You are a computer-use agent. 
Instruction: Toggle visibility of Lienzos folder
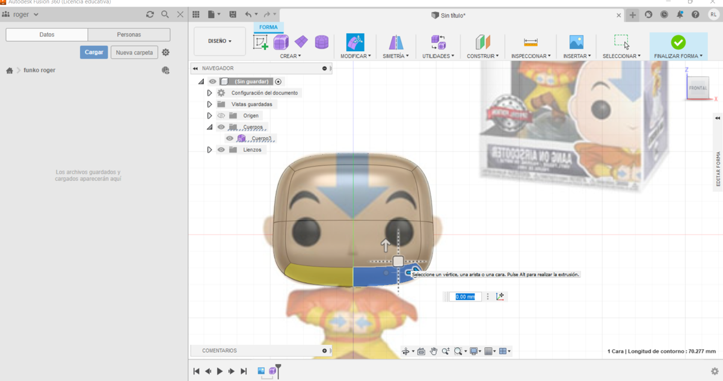click(x=221, y=150)
